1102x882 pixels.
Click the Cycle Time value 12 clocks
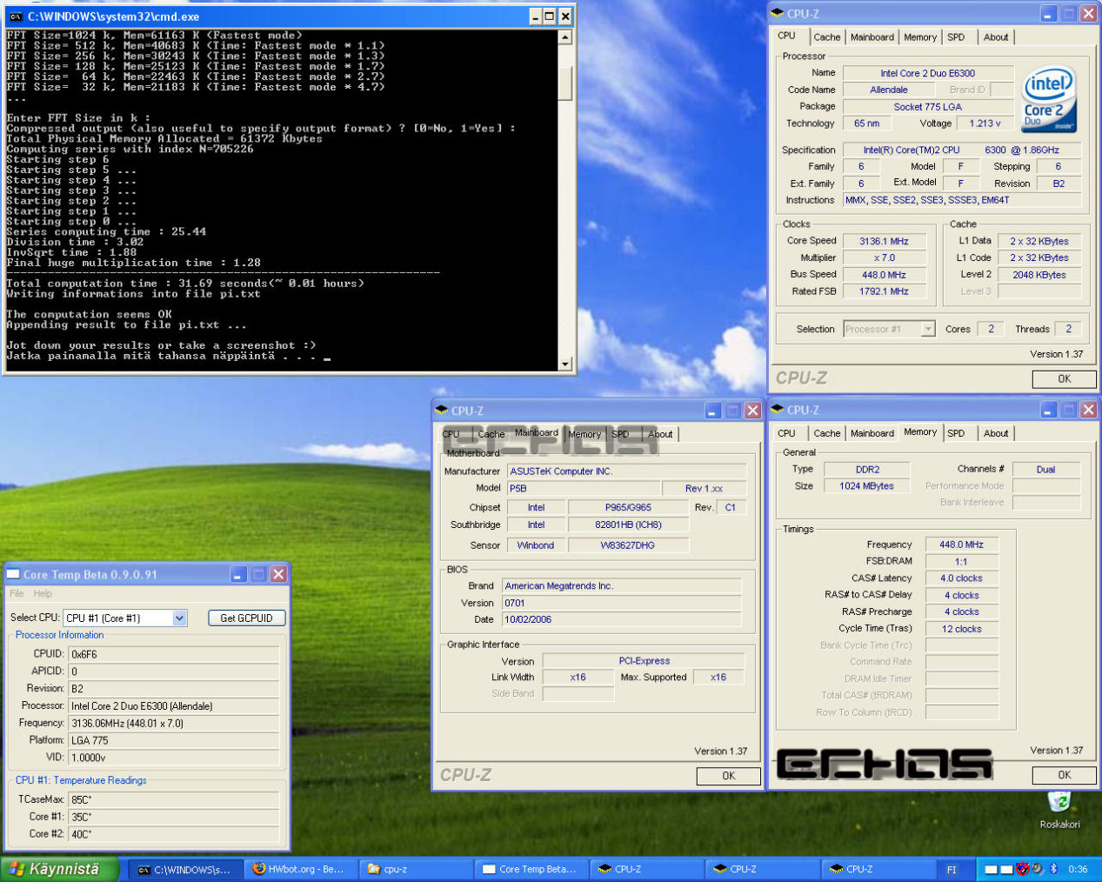[x=961, y=629]
